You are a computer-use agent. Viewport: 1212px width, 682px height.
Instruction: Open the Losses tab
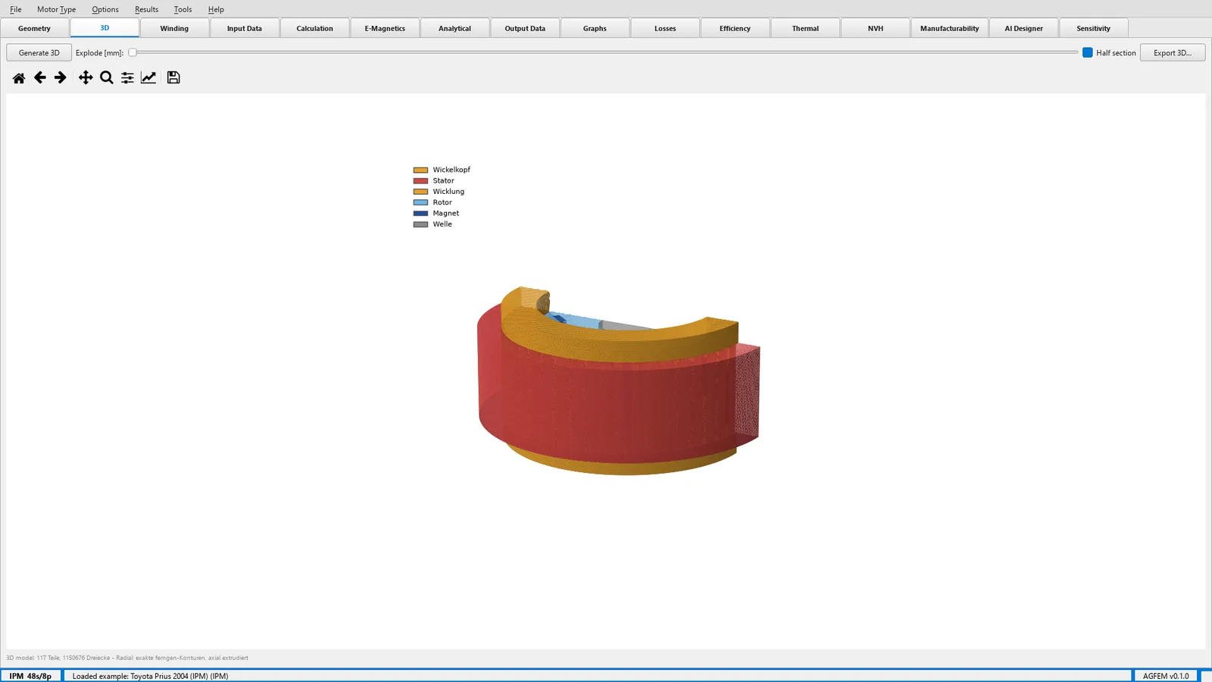coord(665,28)
